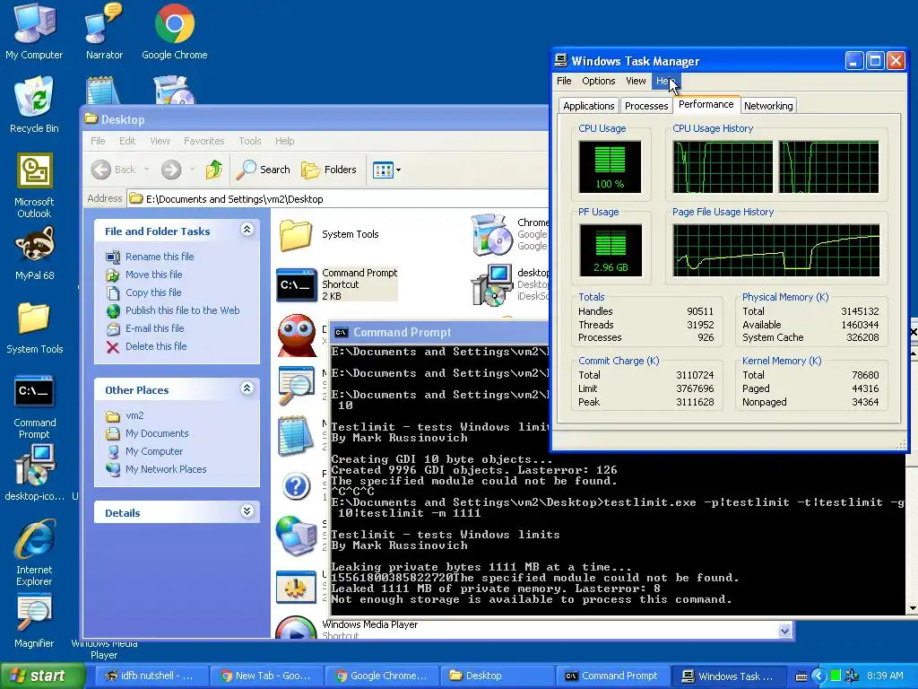Open Search in Explorer toolbar
This screenshot has height=689, width=918.
pyautogui.click(x=264, y=170)
